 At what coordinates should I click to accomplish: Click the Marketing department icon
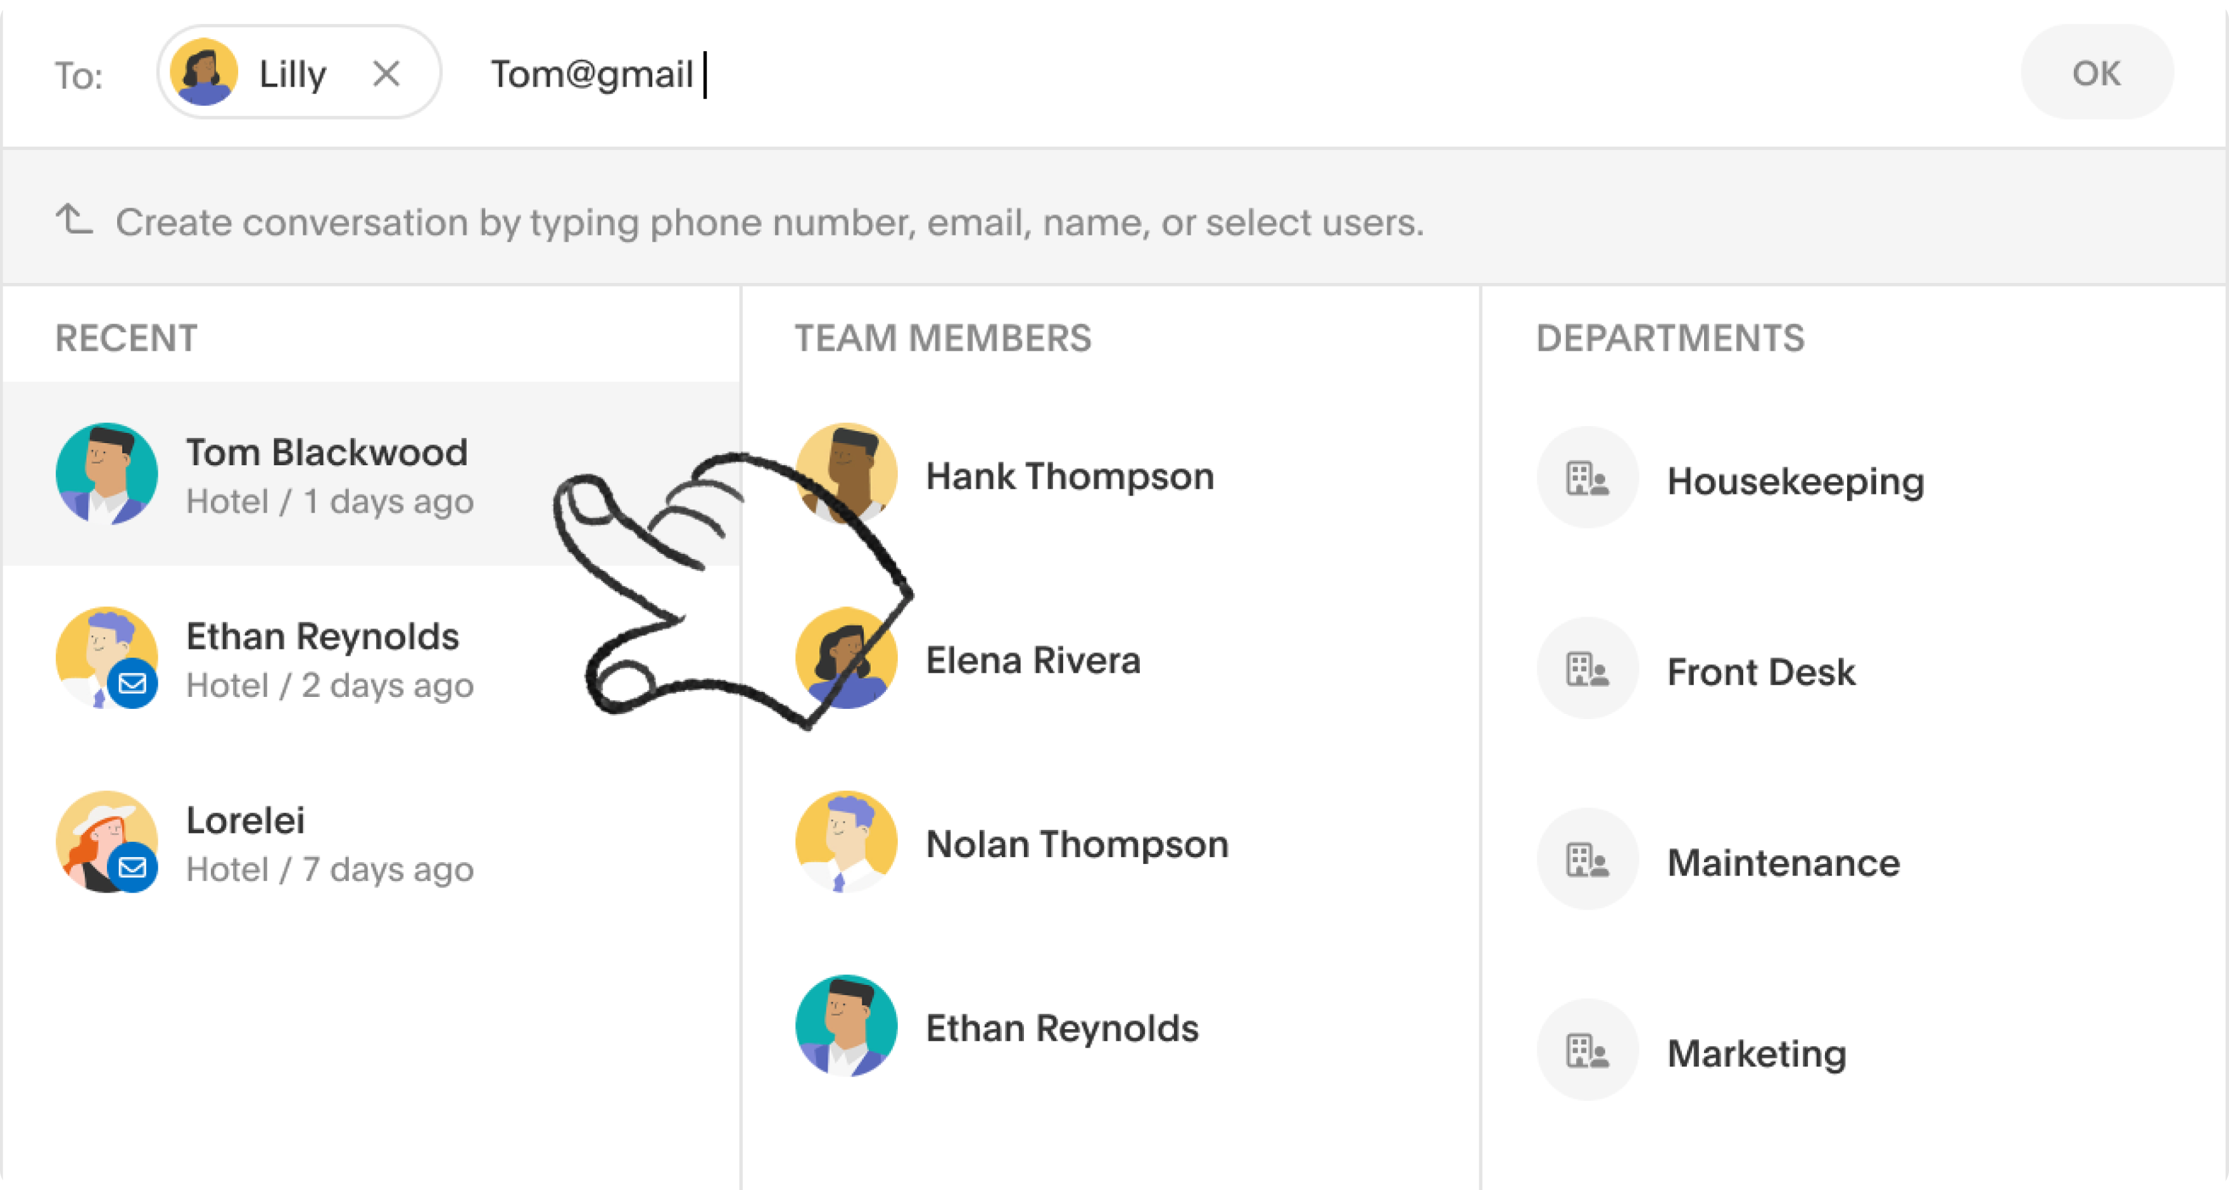point(1587,1051)
